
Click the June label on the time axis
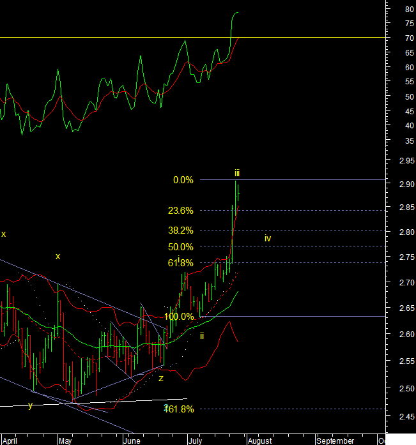click(132, 441)
